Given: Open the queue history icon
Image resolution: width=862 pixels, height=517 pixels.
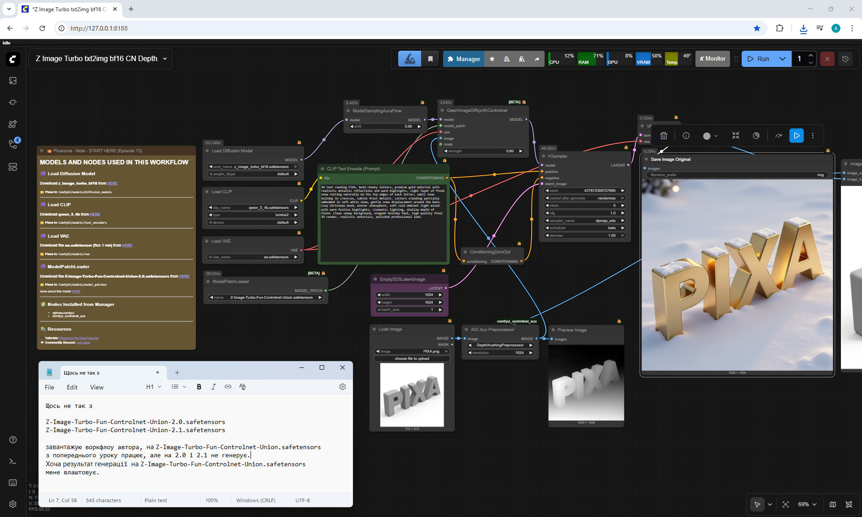Looking at the screenshot, I should 845,59.
